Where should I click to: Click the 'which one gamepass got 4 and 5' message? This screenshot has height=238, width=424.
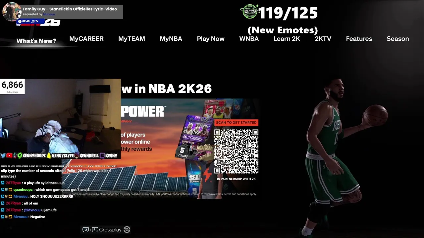coord(62,190)
